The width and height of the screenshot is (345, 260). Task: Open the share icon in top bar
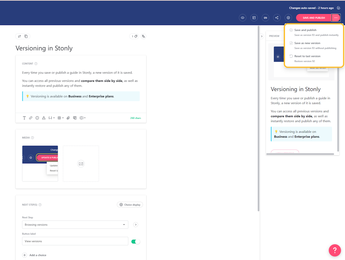pos(277,18)
